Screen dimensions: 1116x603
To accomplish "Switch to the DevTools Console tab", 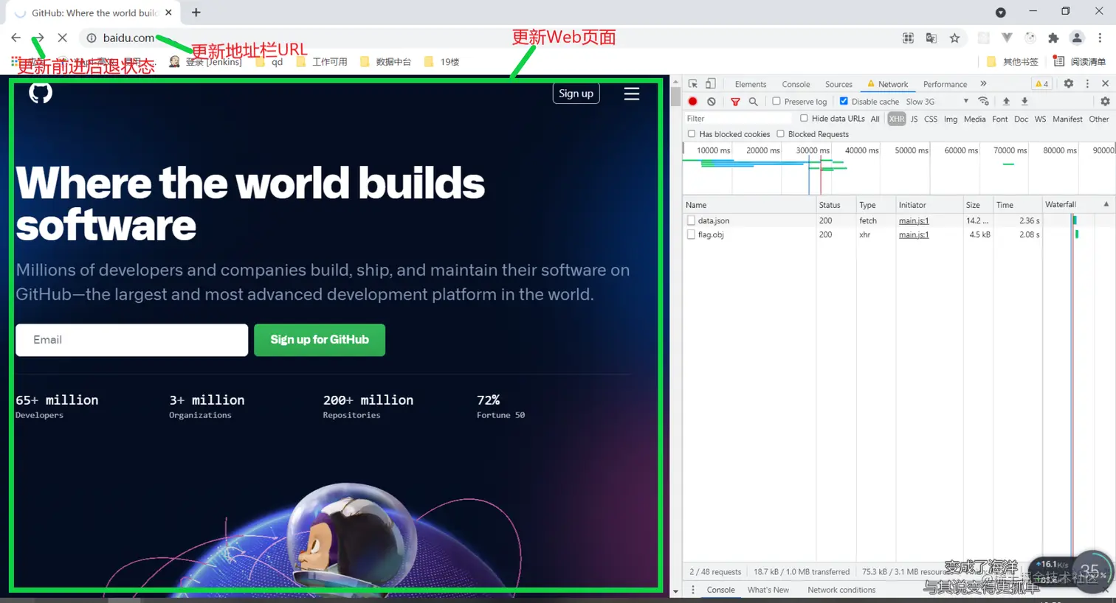I will 796,84.
